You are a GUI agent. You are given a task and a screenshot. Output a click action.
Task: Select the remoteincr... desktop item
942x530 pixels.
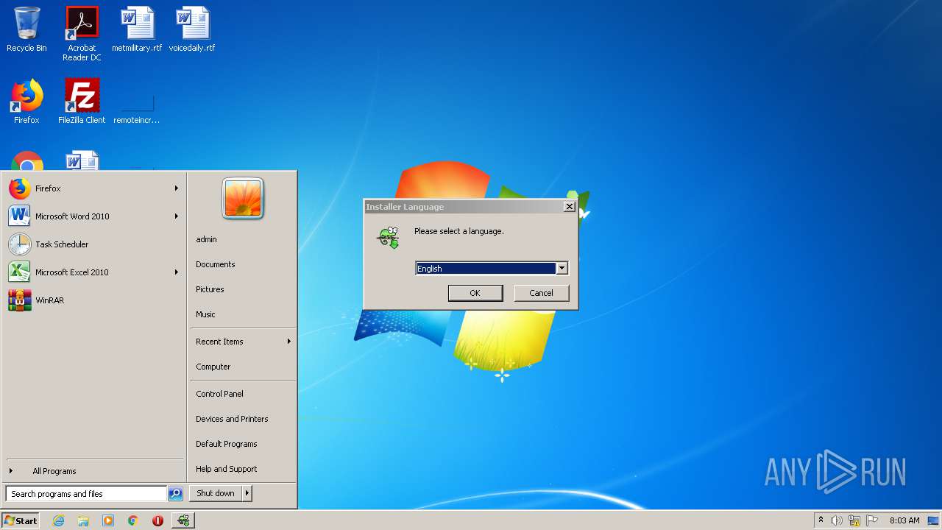pos(137,110)
